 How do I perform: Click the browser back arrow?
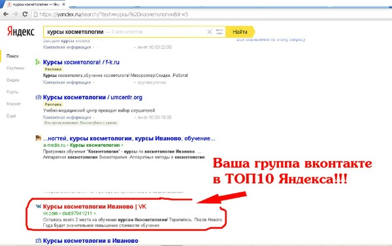(5, 14)
